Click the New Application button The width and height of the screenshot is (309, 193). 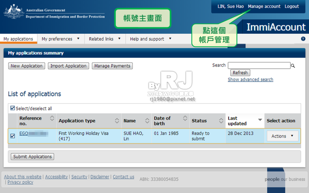pyautogui.click(x=27, y=66)
